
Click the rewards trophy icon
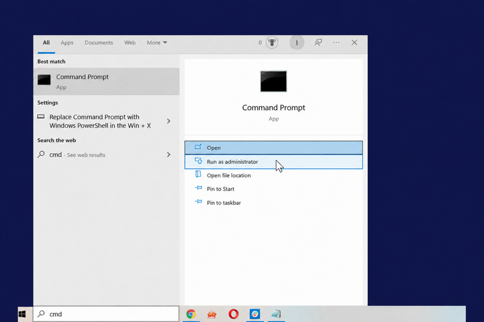click(x=272, y=42)
